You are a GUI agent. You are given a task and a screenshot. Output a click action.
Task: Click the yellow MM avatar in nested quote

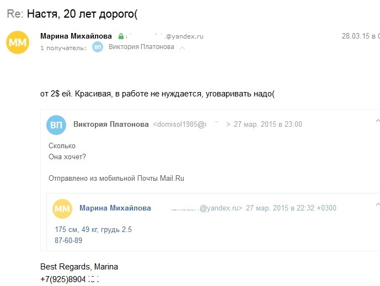point(62,209)
